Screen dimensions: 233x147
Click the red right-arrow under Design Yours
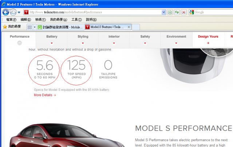tap(208, 43)
